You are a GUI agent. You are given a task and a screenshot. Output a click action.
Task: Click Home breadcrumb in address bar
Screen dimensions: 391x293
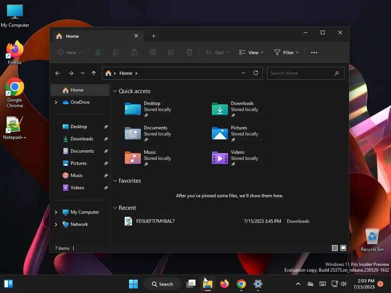pos(126,73)
